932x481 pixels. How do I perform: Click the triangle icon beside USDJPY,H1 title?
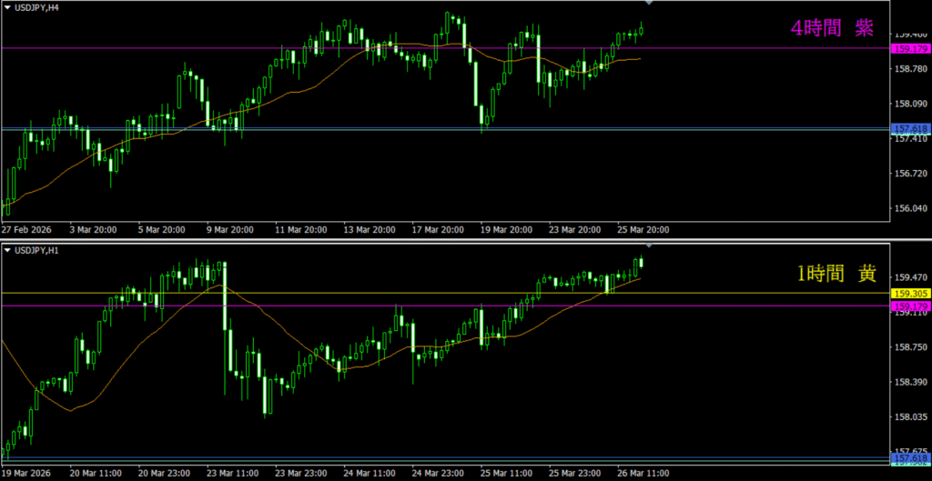point(7,251)
